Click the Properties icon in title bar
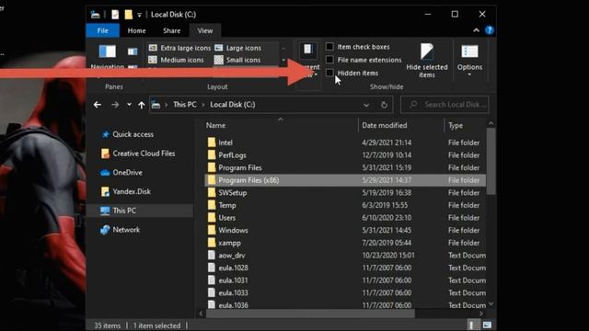This screenshot has height=331, width=589. 115,15
